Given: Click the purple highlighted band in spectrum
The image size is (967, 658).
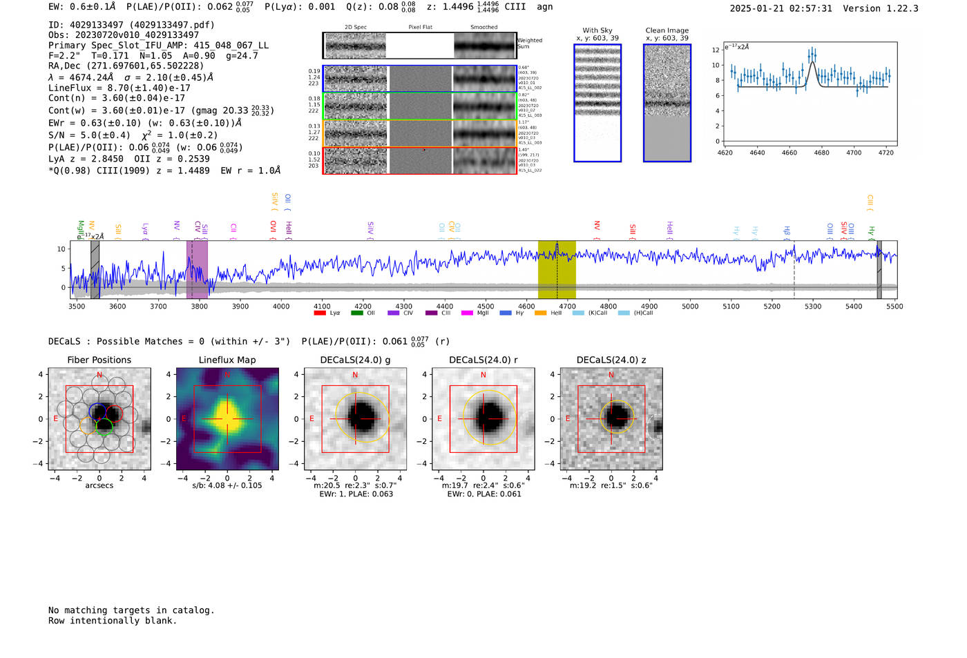Looking at the screenshot, I should coord(197,269).
